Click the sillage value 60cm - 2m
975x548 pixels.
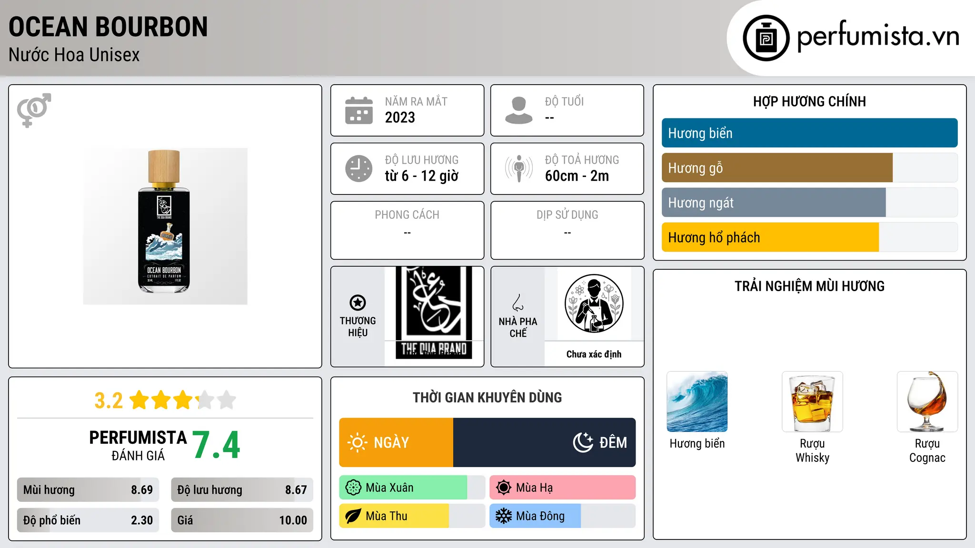coord(577,176)
